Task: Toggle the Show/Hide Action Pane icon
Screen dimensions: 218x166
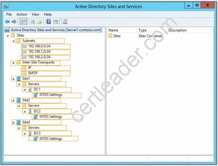Action: pyautogui.click(x=56, y=21)
